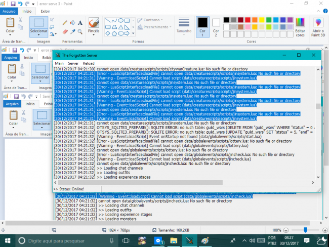Undo the last action in Paint title bar

tap(20, 4)
